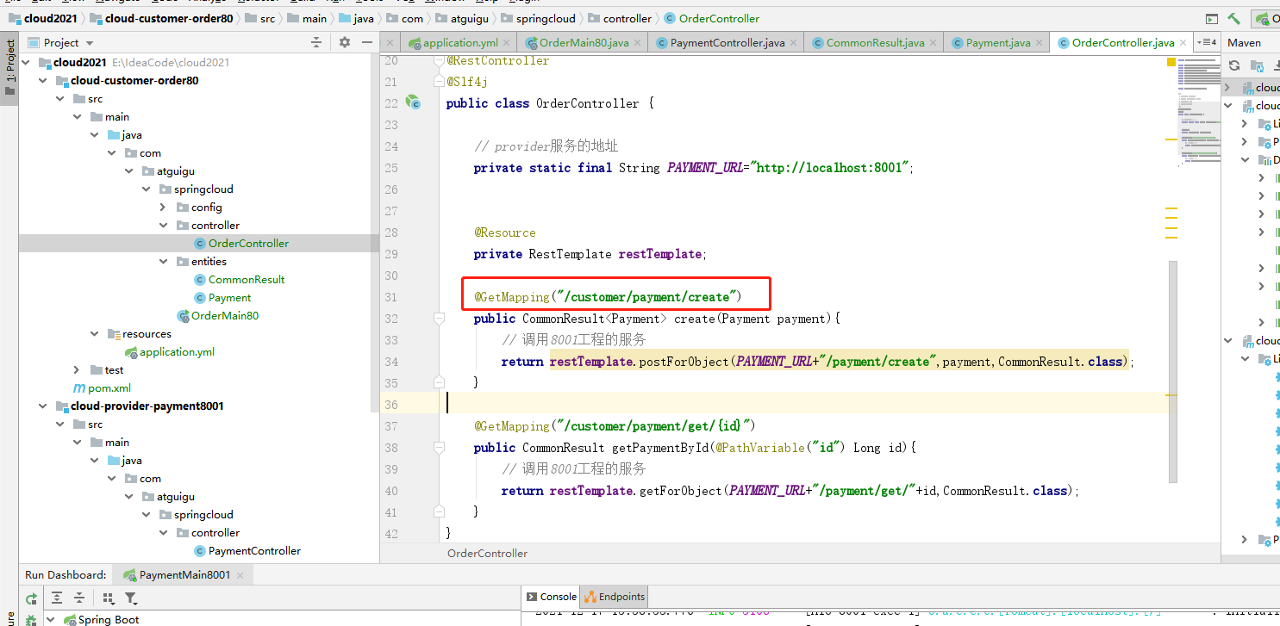Click the Maven panel title

[1244, 42]
